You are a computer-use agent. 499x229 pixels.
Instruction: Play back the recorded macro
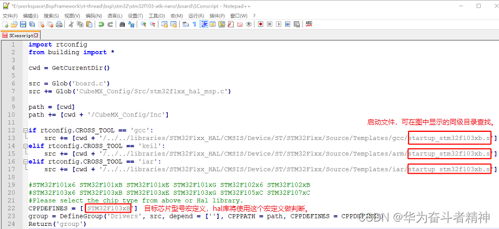[x=278, y=24]
